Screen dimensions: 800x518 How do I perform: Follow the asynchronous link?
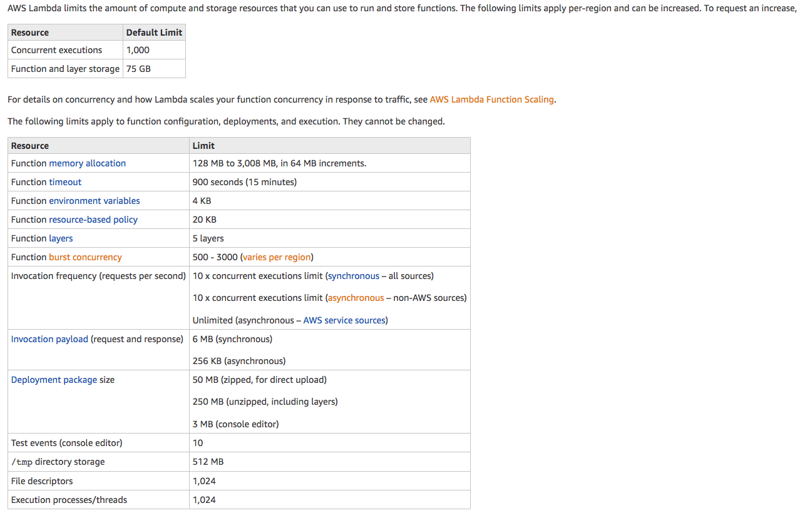click(x=356, y=298)
